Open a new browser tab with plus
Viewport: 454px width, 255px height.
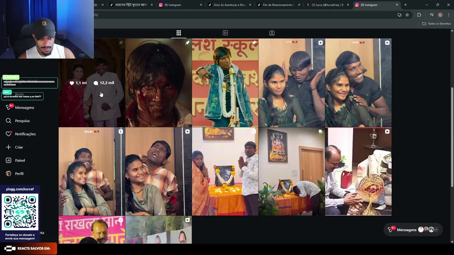pyautogui.click(x=405, y=5)
